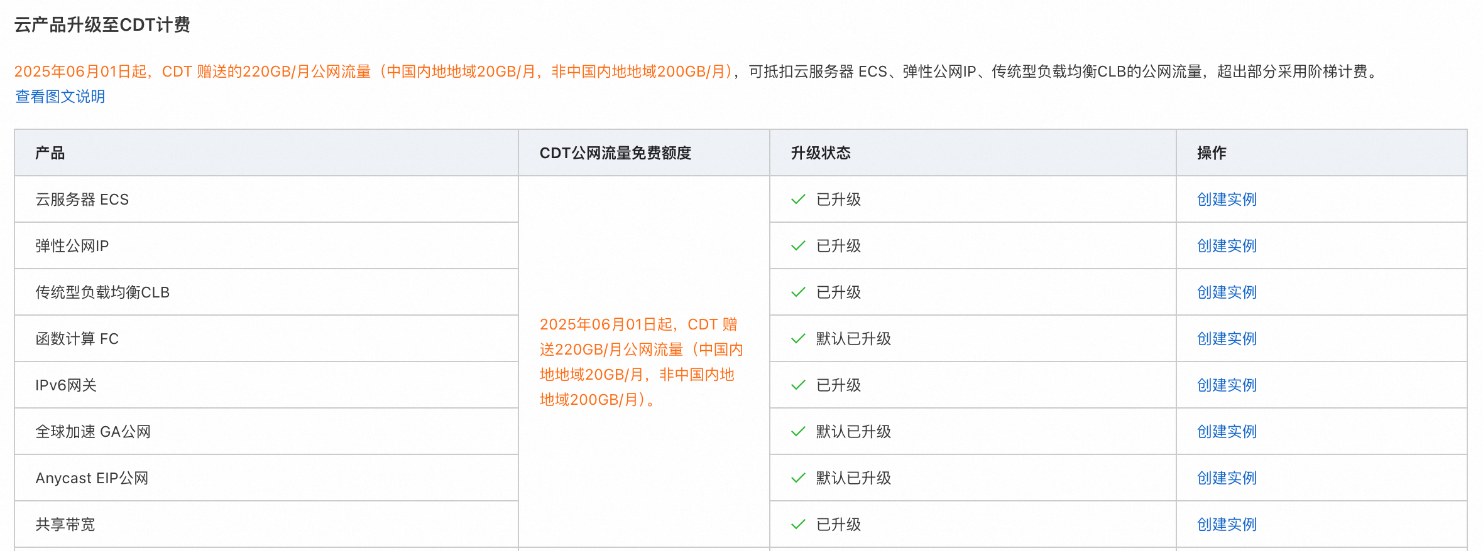Click the green checkmark in ECS row
The image size is (1483, 551).
(x=798, y=200)
